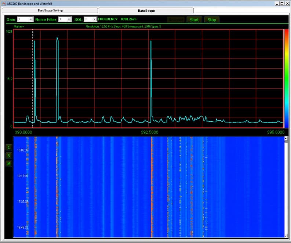Click the dashed white marker line in spectrum
The width and height of the screenshot is (291, 243).
(33, 78)
